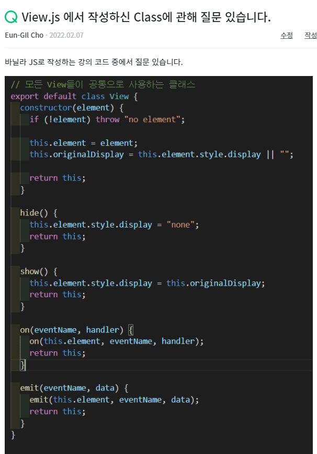Click the 'on(eventName, handler) {' line
Viewport: 317px width, 454px height.
(x=76, y=330)
